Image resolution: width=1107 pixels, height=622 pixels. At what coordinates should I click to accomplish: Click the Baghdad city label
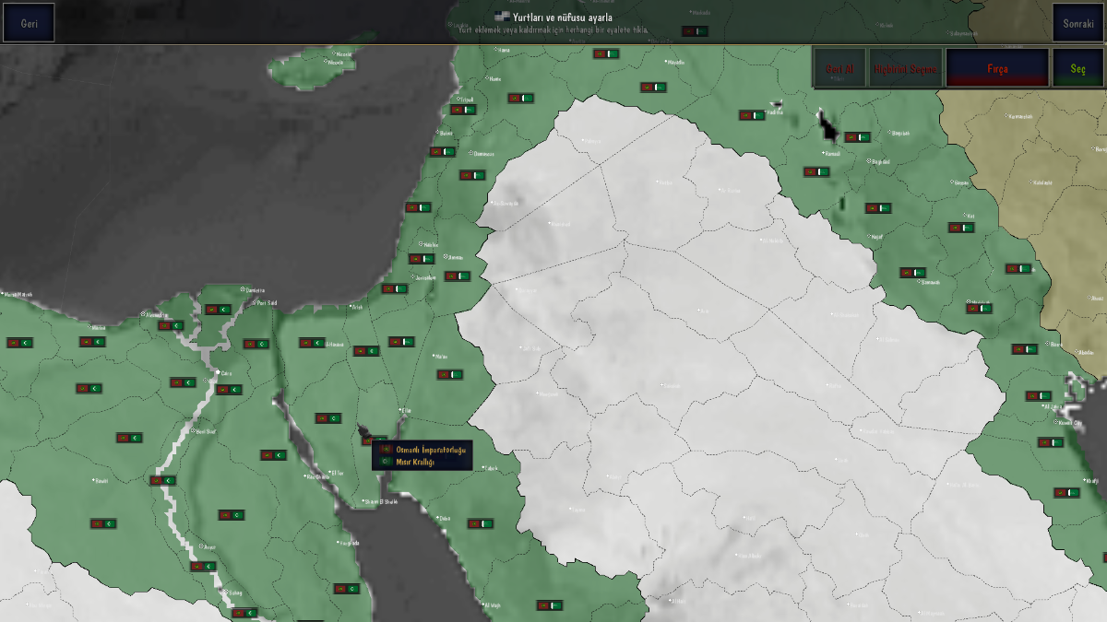pyautogui.click(x=880, y=162)
